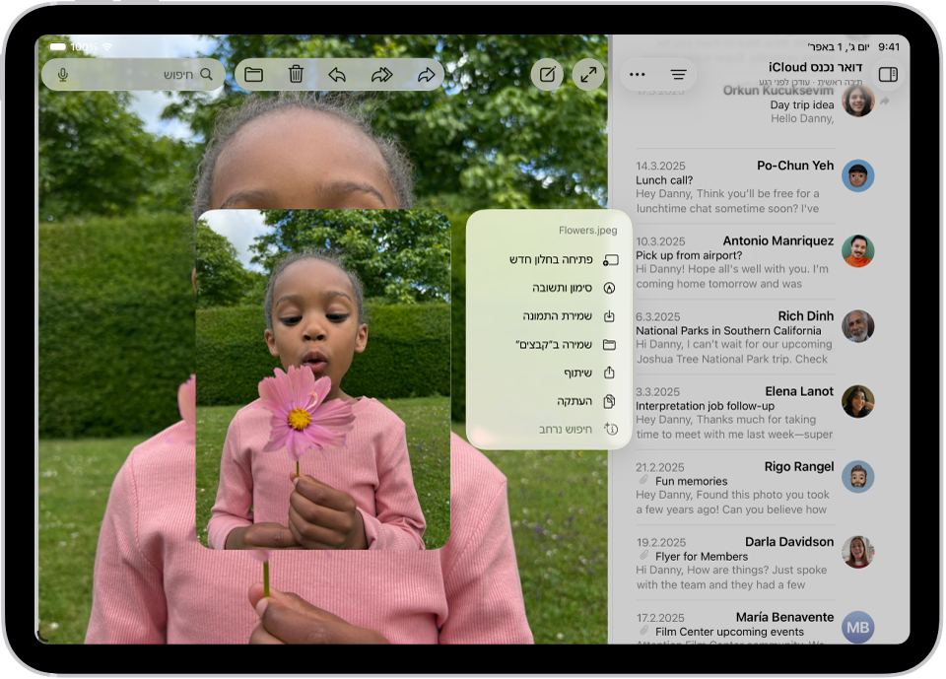Toggle the sidebar panel button
Image resolution: width=946 pixels, height=679 pixels.
(x=887, y=74)
